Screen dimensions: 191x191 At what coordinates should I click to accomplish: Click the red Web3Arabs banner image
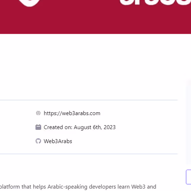pos(95,17)
